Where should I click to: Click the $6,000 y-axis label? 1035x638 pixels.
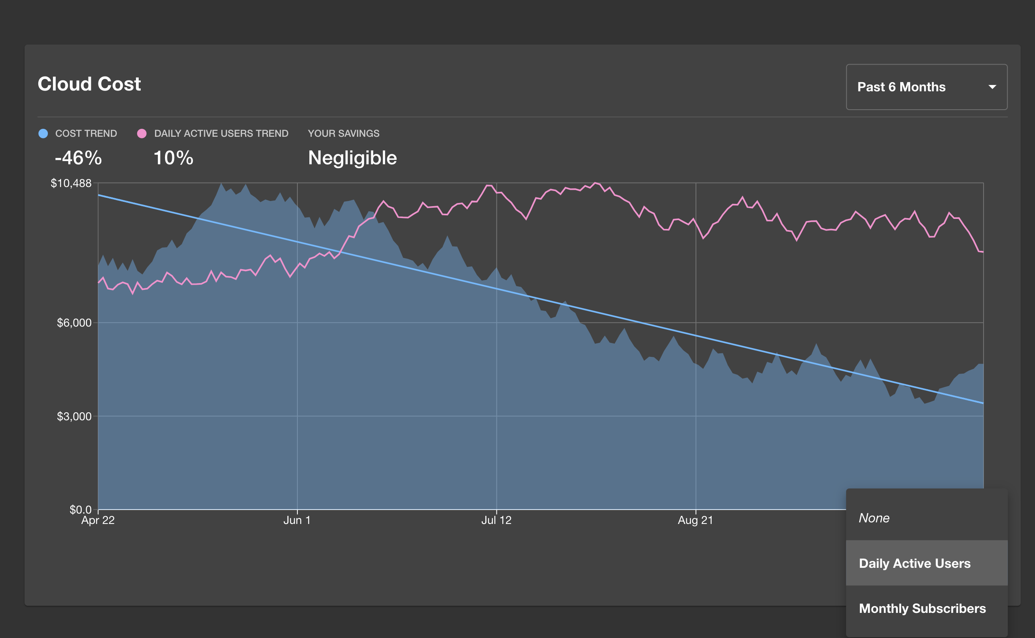click(x=74, y=323)
